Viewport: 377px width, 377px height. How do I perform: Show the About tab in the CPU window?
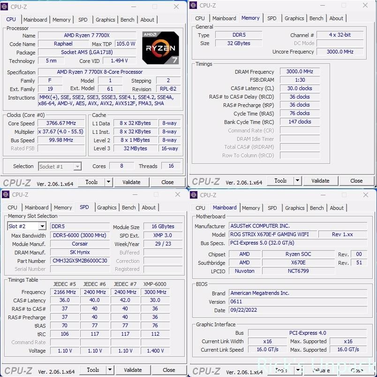(147, 20)
